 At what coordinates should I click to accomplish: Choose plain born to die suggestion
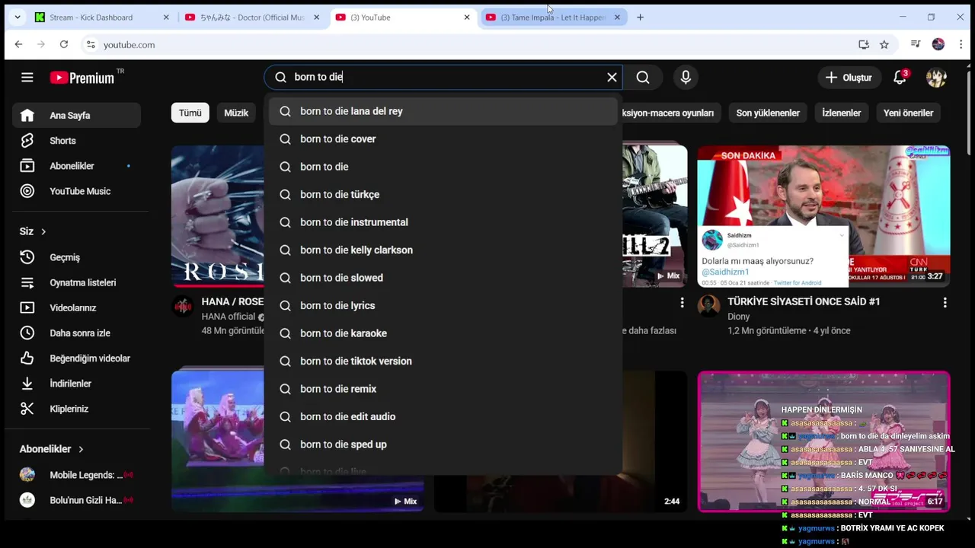click(443, 167)
